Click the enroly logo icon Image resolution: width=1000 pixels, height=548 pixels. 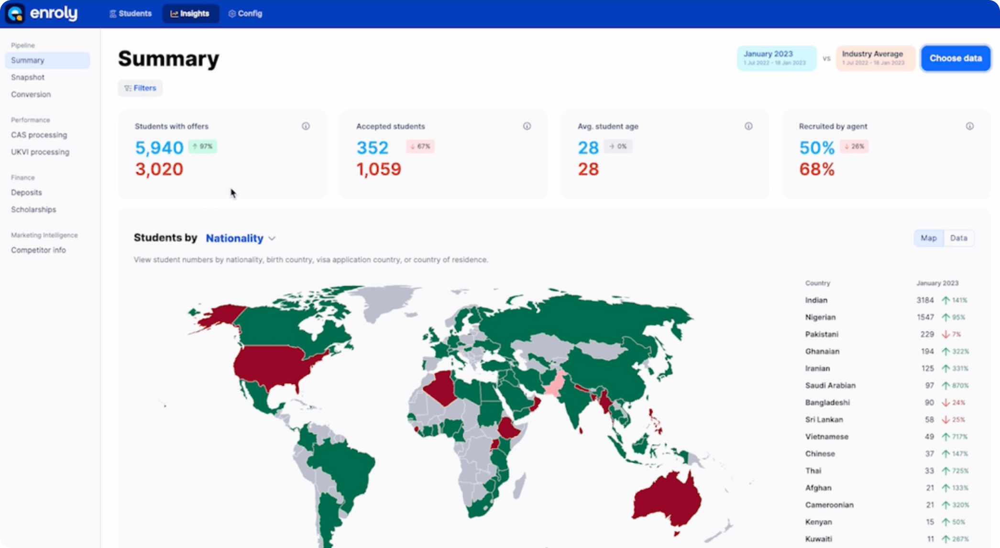(x=15, y=13)
